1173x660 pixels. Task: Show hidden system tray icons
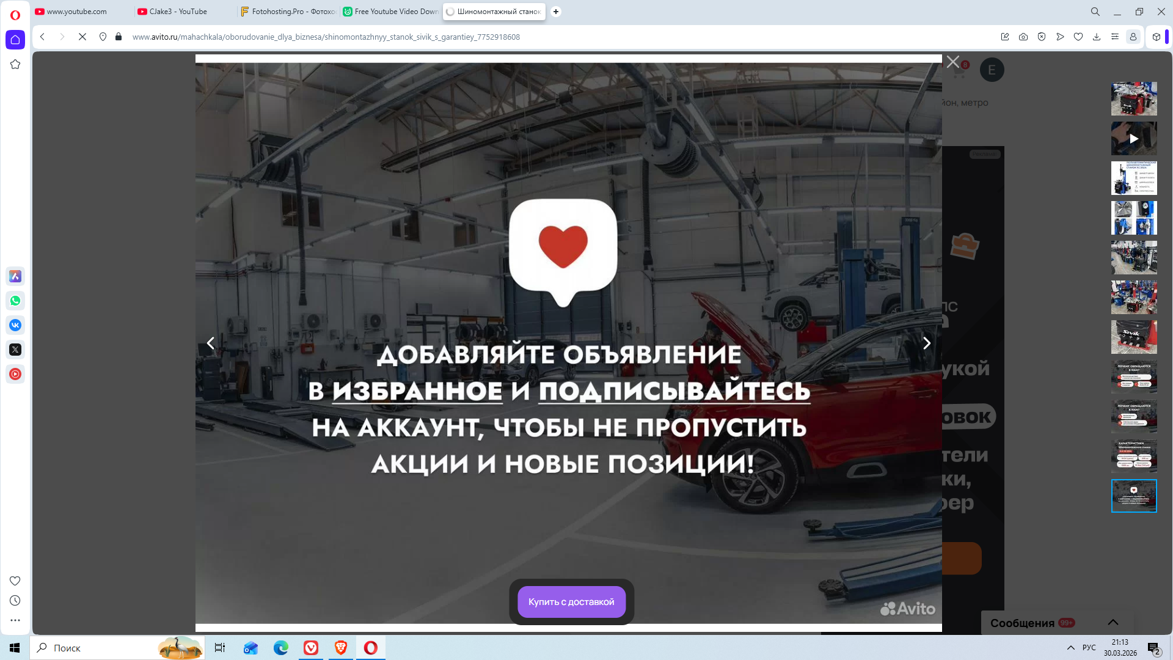click(x=1070, y=648)
